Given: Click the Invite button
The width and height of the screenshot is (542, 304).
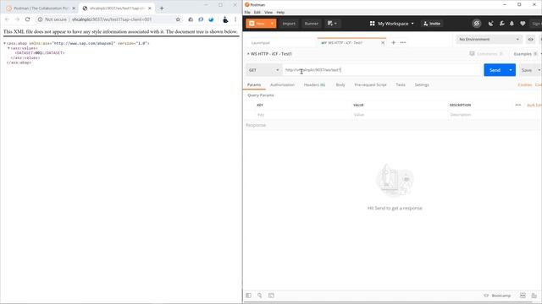Looking at the screenshot, I should pos(432,24).
